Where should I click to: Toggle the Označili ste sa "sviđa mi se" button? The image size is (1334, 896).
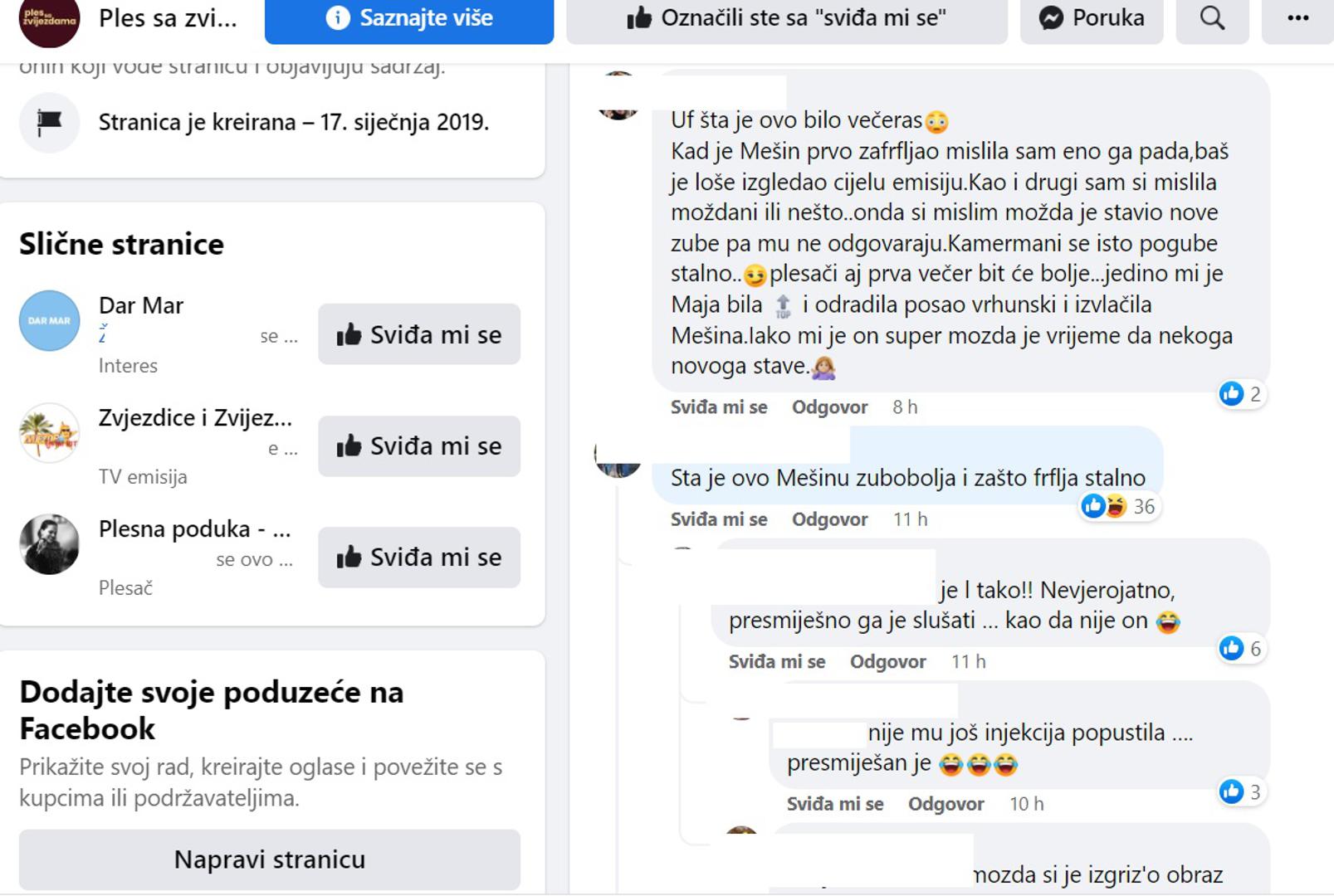[x=786, y=18]
